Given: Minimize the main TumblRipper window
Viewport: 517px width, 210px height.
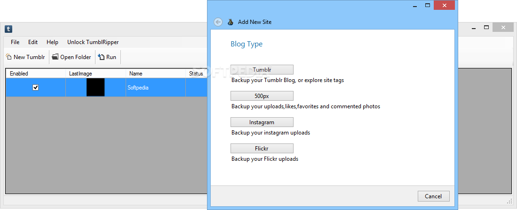Looking at the screenshot, I should tap(475, 28).
